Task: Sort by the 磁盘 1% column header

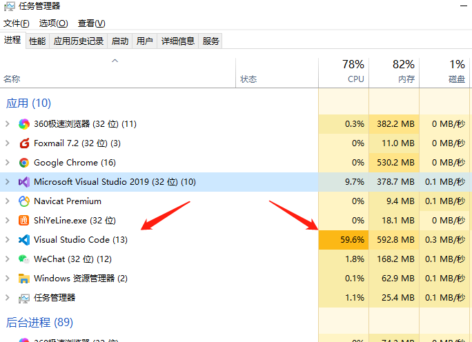Action: tap(444, 73)
